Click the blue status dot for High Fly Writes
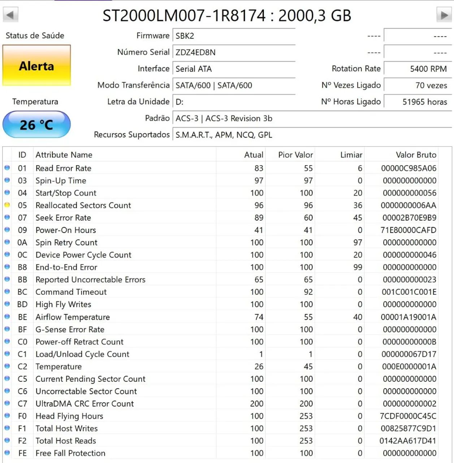Viewport: 454px width, 463px height. 7,304
